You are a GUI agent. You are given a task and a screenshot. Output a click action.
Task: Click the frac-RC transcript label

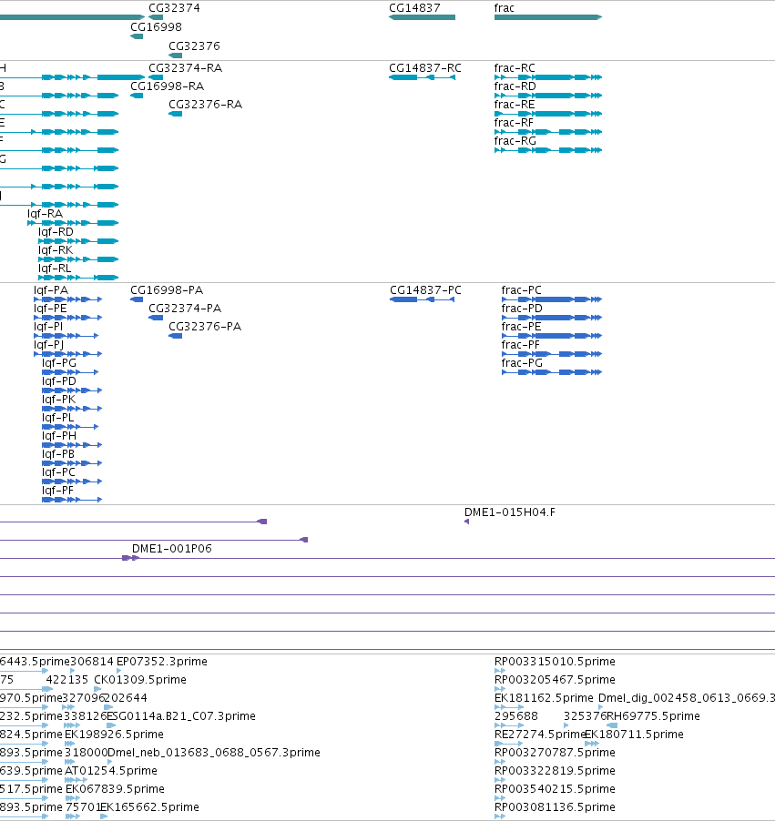(x=515, y=68)
